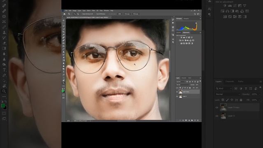Toggle lock transparent pixels

(x=180, y=88)
